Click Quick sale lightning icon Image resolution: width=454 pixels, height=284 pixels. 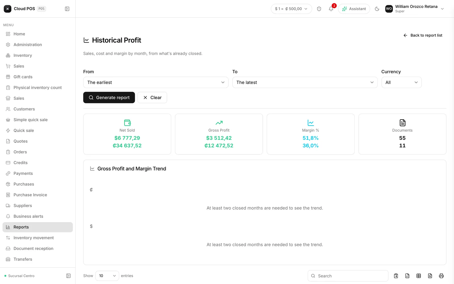click(8, 130)
